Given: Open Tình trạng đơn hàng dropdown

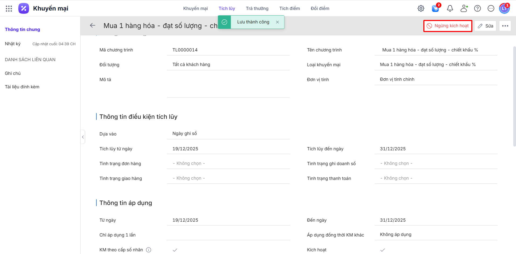Looking at the screenshot, I should click(x=228, y=163).
